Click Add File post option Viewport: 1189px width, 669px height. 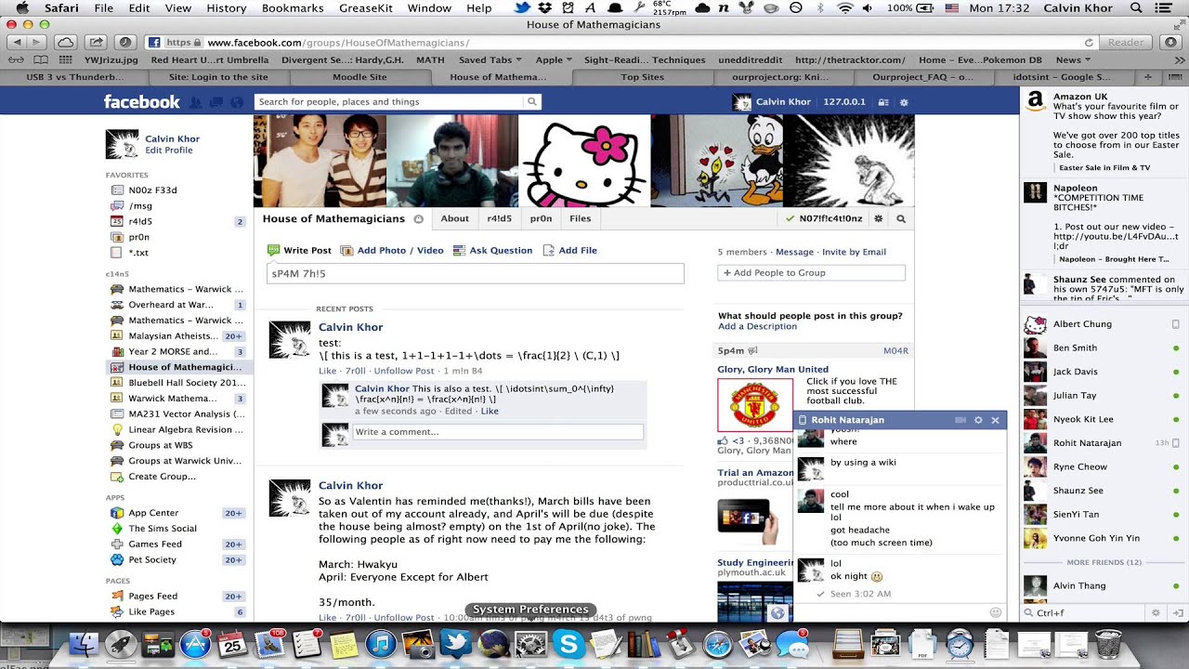point(569,251)
